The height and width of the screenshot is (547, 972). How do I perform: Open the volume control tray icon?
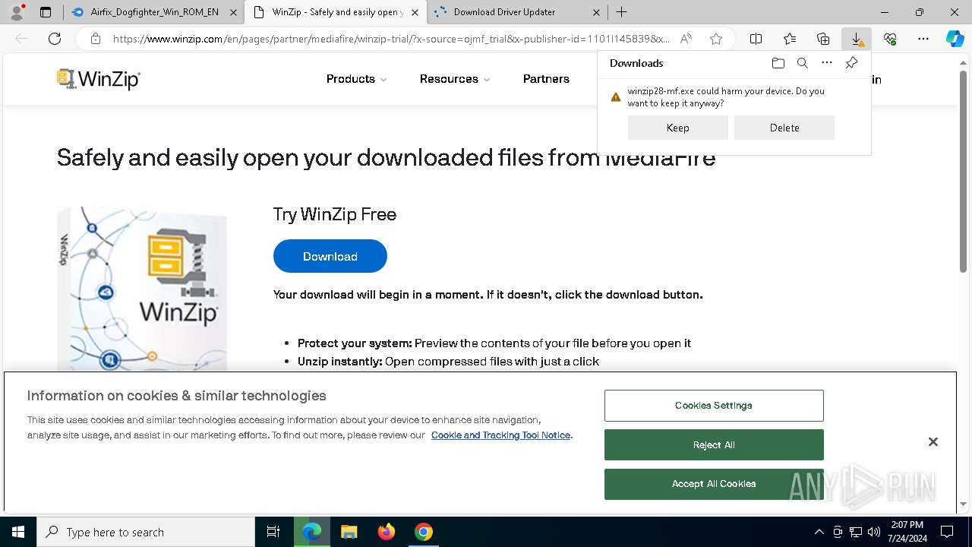[x=873, y=532]
